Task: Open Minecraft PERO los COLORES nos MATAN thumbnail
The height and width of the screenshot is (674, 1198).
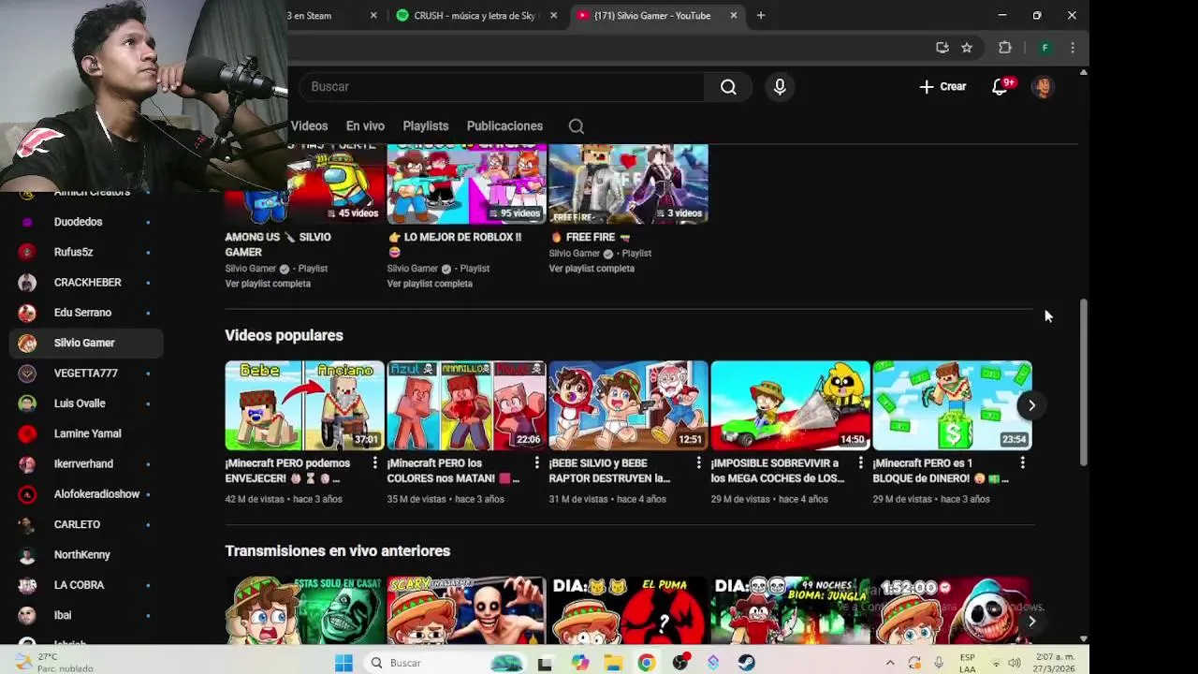Action: [x=466, y=405]
